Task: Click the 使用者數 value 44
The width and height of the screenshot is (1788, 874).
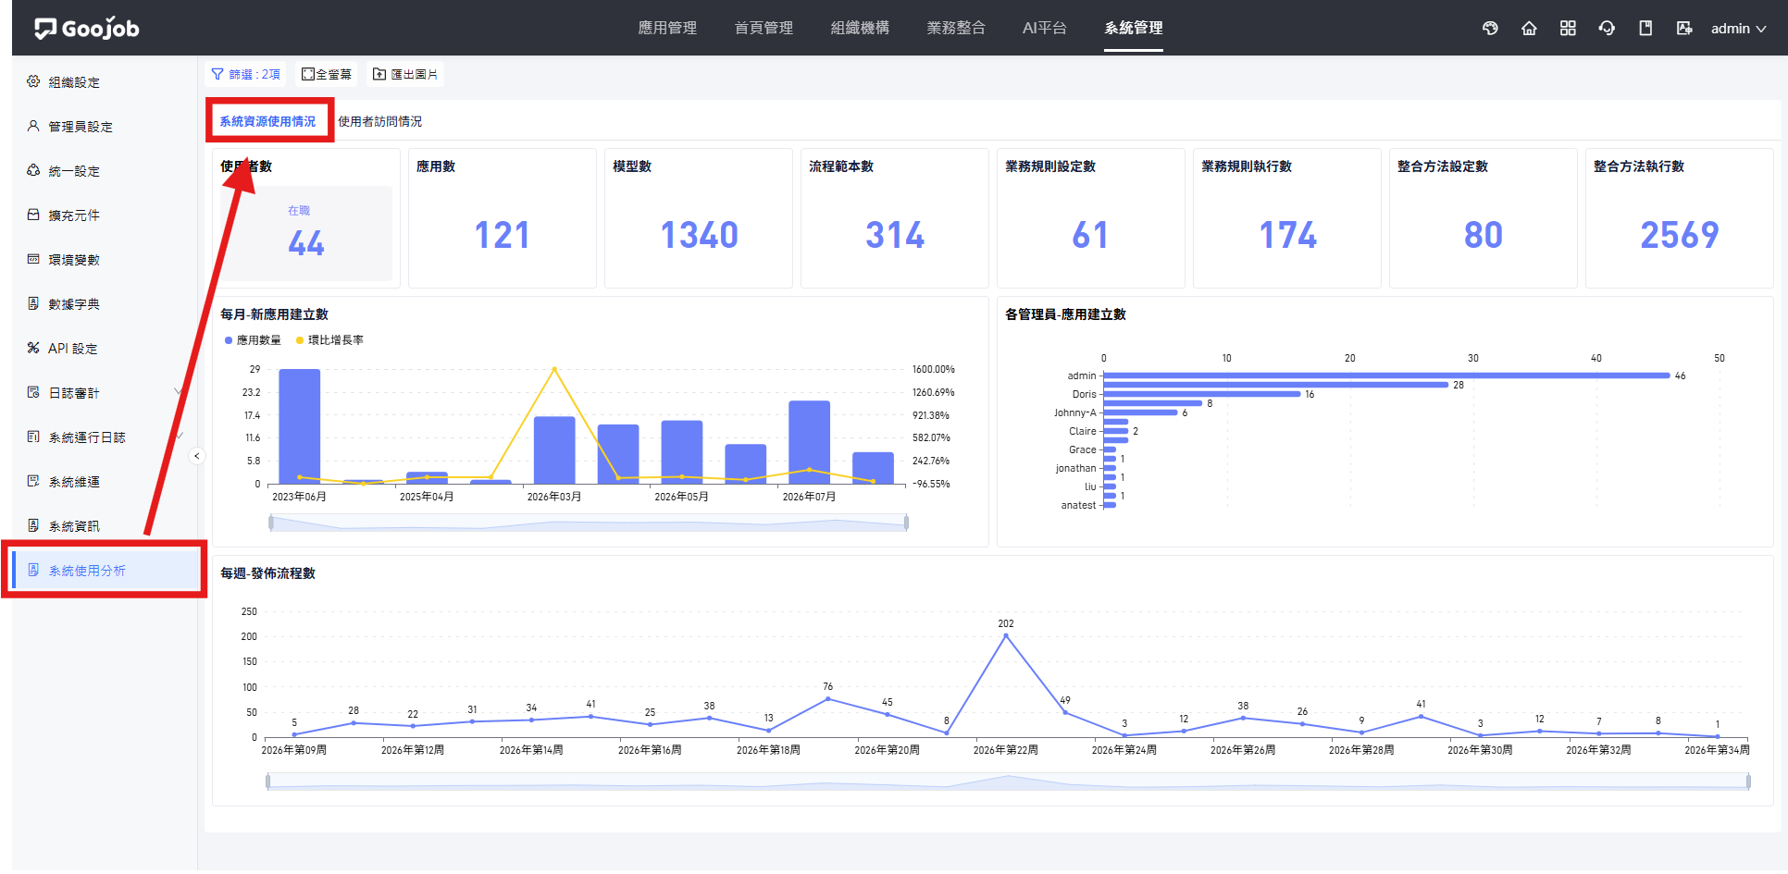Action: [x=306, y=243]
